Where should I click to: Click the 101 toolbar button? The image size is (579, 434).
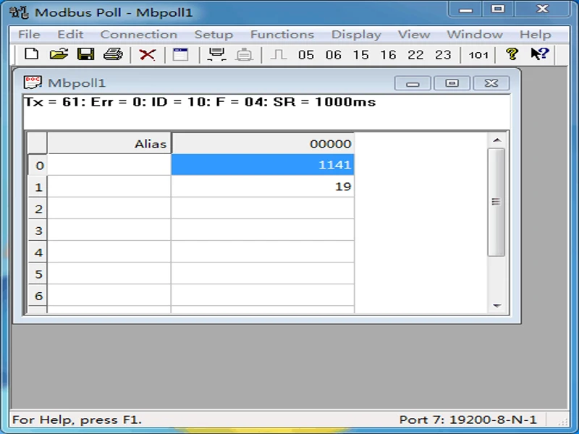(x=478, y=55)
